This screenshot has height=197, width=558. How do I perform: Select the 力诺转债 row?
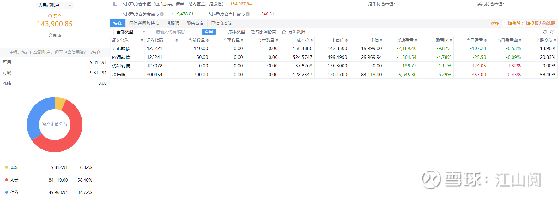[x=334, y=48]
